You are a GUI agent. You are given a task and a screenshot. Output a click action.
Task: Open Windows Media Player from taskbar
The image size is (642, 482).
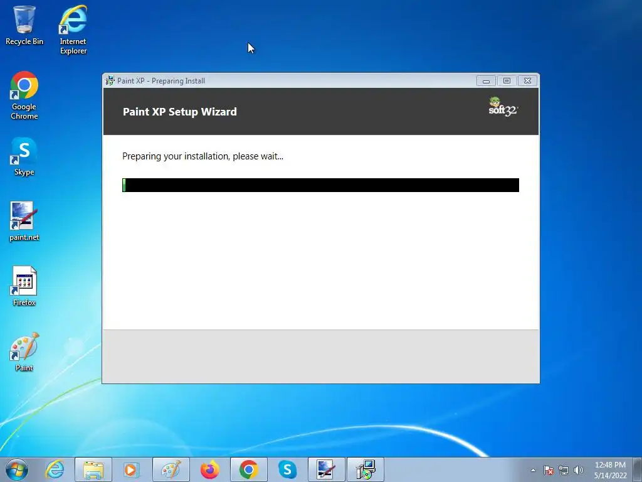pos(132,469)
